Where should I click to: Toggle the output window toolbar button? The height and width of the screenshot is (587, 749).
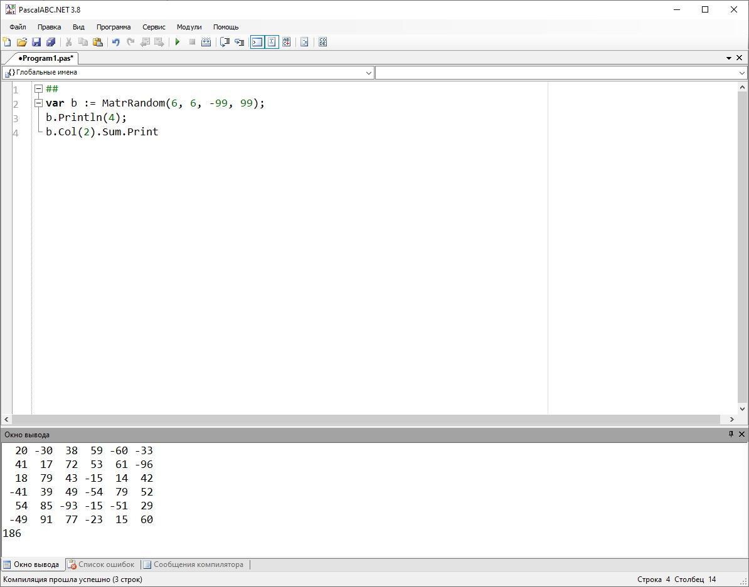tap(257, 42)
